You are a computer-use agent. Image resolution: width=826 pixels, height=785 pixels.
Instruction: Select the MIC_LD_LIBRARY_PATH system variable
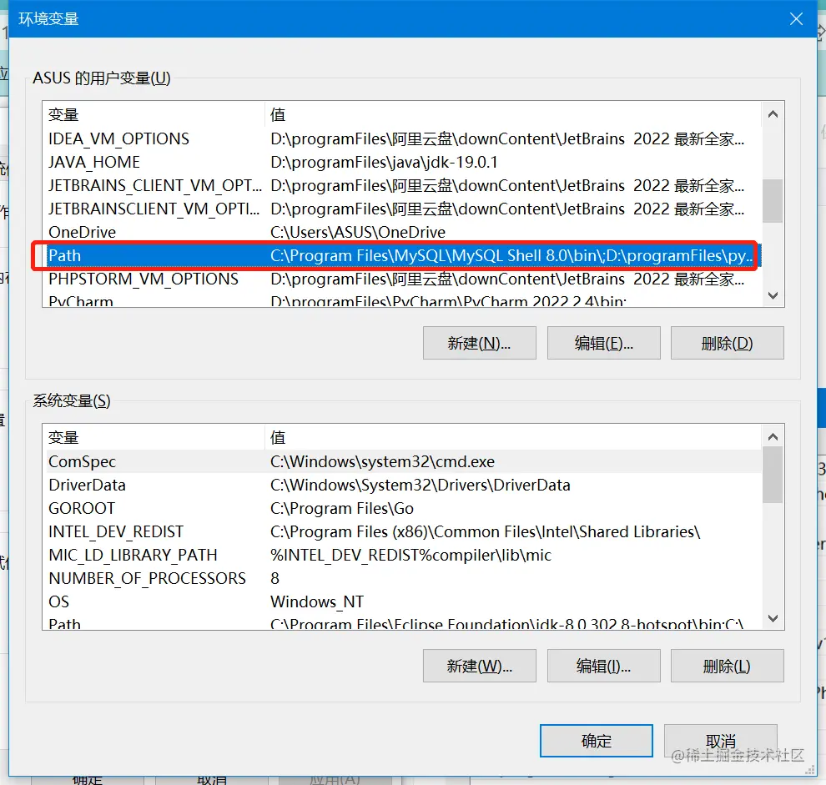tap(402, 555)
